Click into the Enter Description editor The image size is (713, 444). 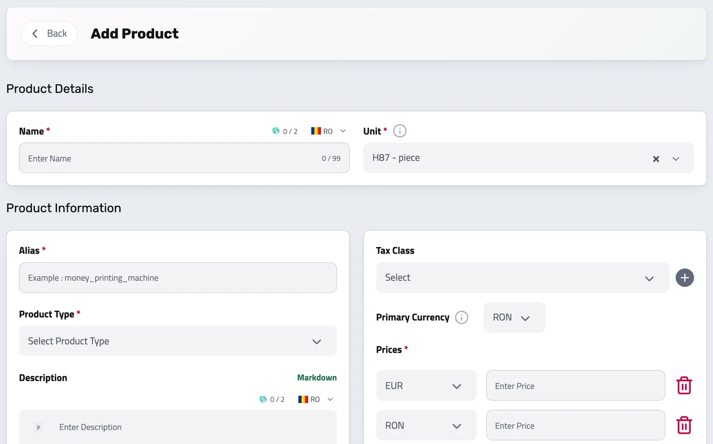pos(178,427)
